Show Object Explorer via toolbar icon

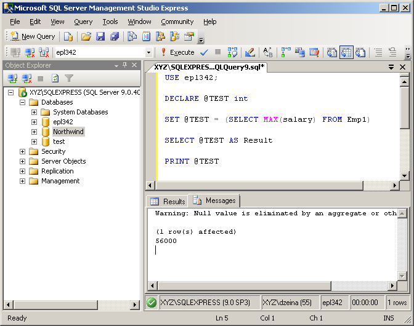161,36
